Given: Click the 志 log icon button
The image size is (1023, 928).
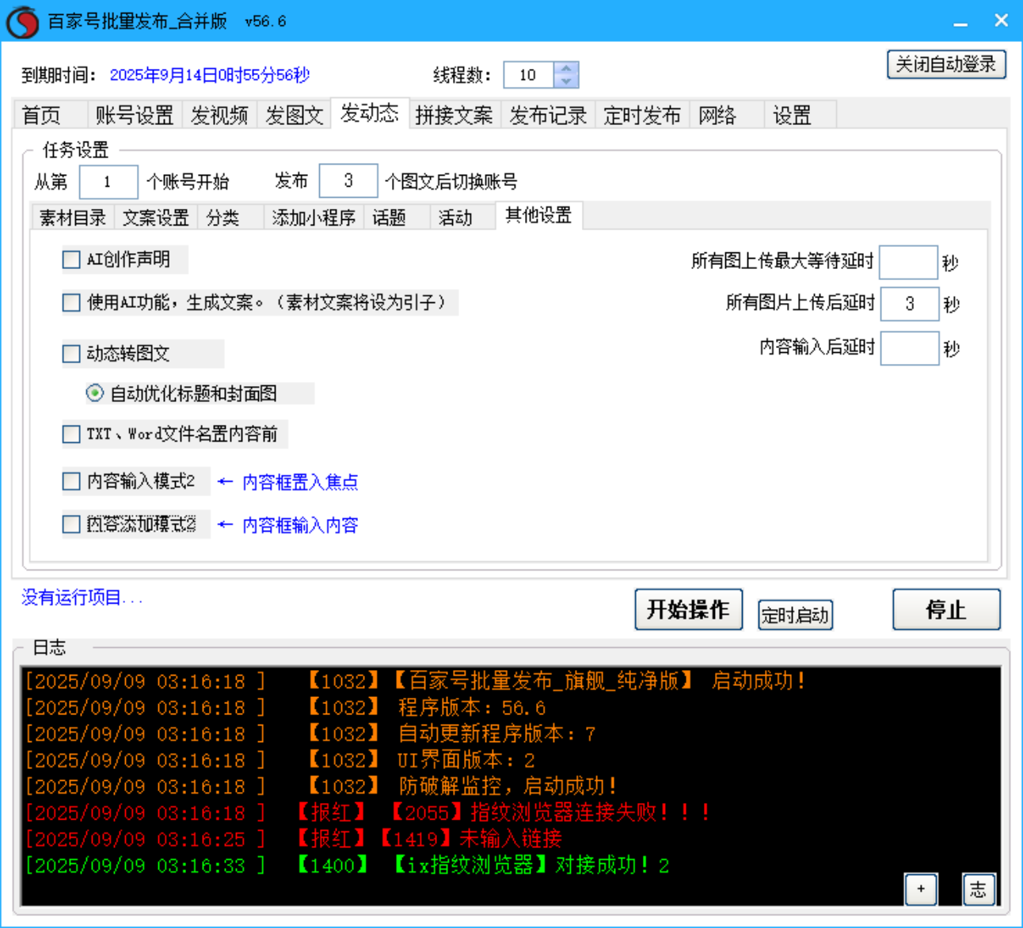Looking at the screenshot, I should pyautogui.click(x=979, y=889).
